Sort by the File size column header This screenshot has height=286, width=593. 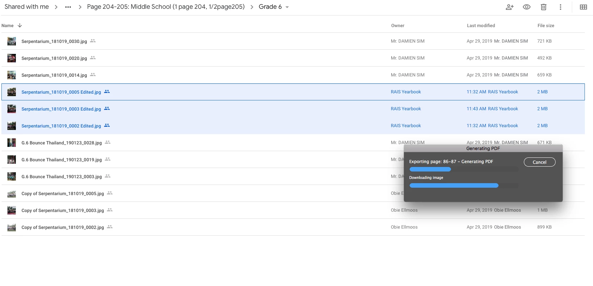click(x=546, y=26)
